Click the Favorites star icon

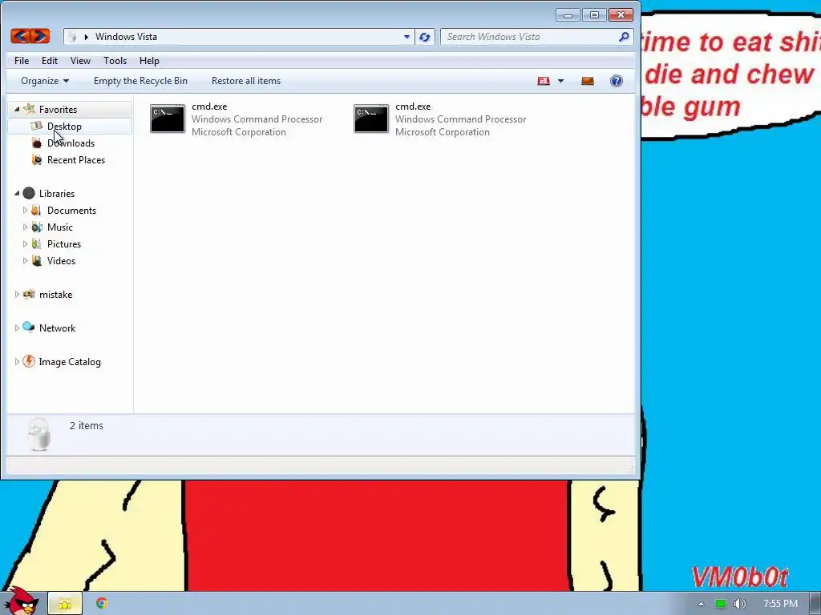[30, 109]
